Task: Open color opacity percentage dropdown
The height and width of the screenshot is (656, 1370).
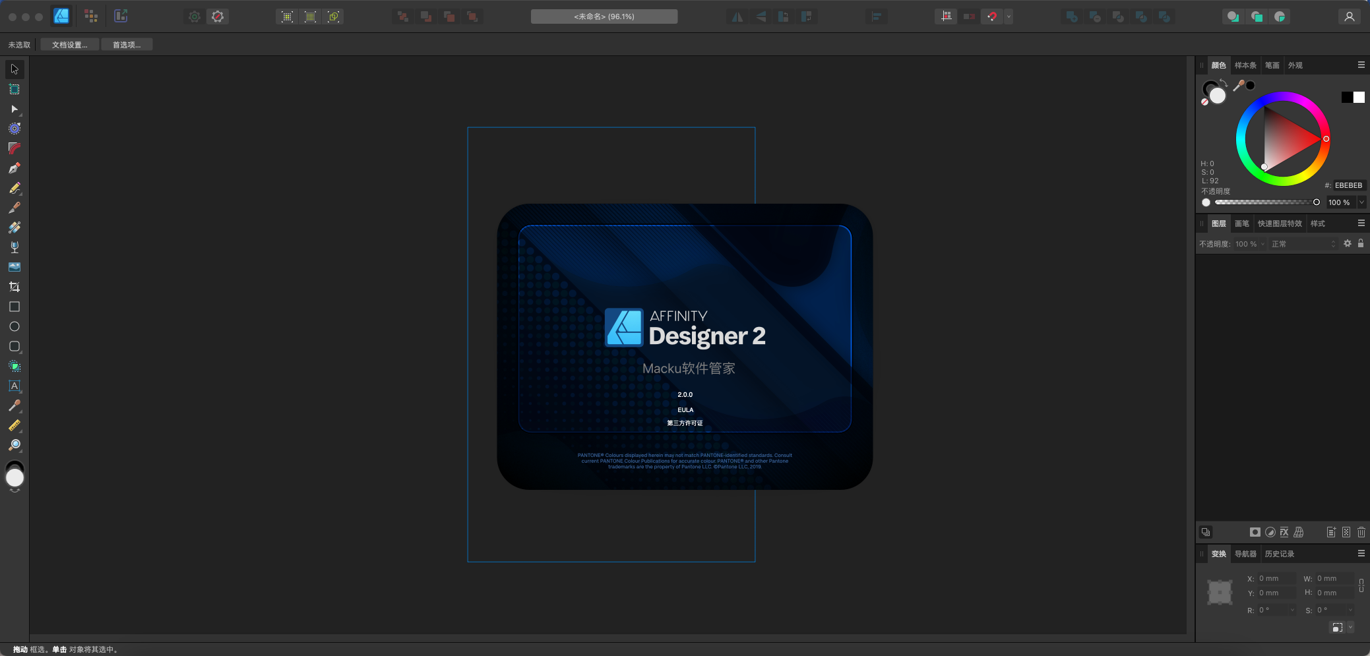Action: coord(1361,202)
